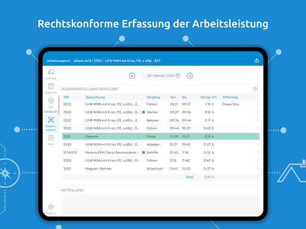This screenshot has width=306, height=229.
Task: Select the Arbeitsrapport sidebar icon
Action: 51,120
